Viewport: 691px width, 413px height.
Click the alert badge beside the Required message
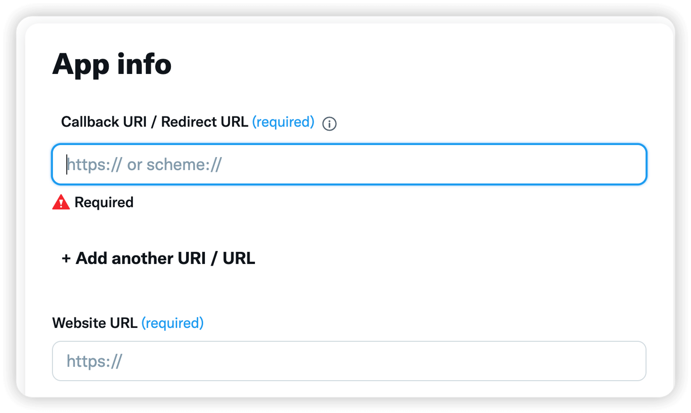(x=61, y=203)
